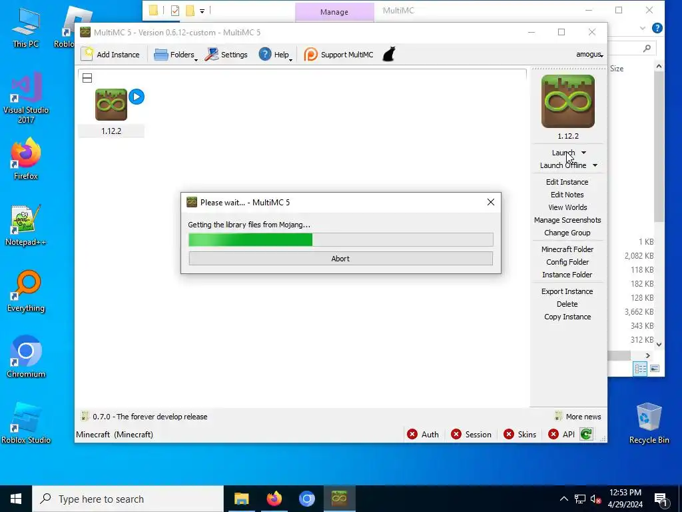Click the black cat icon
Image resolution: width=682 pixels, height=512 pixels.
pyautogui.click(x=389, y=55)
